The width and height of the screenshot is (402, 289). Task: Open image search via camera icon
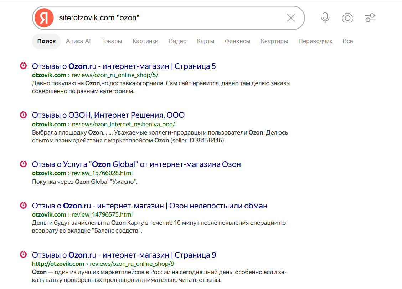(x=347, y=18)
